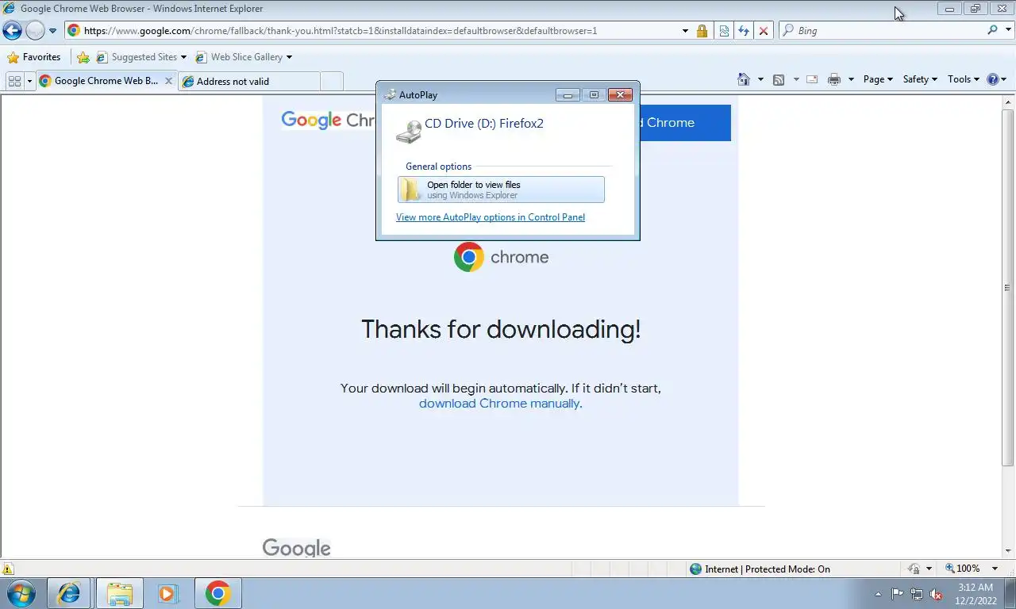Go back with the IE Back arrow
This screenshot has width=1016, height=609.
(x=12, y=31)
